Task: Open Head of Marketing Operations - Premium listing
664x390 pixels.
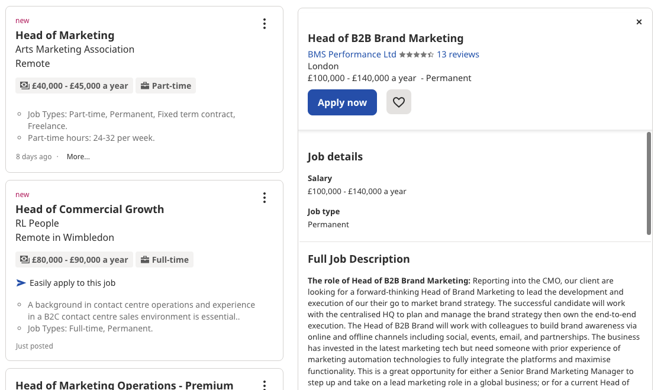Action: click(124, 385)
